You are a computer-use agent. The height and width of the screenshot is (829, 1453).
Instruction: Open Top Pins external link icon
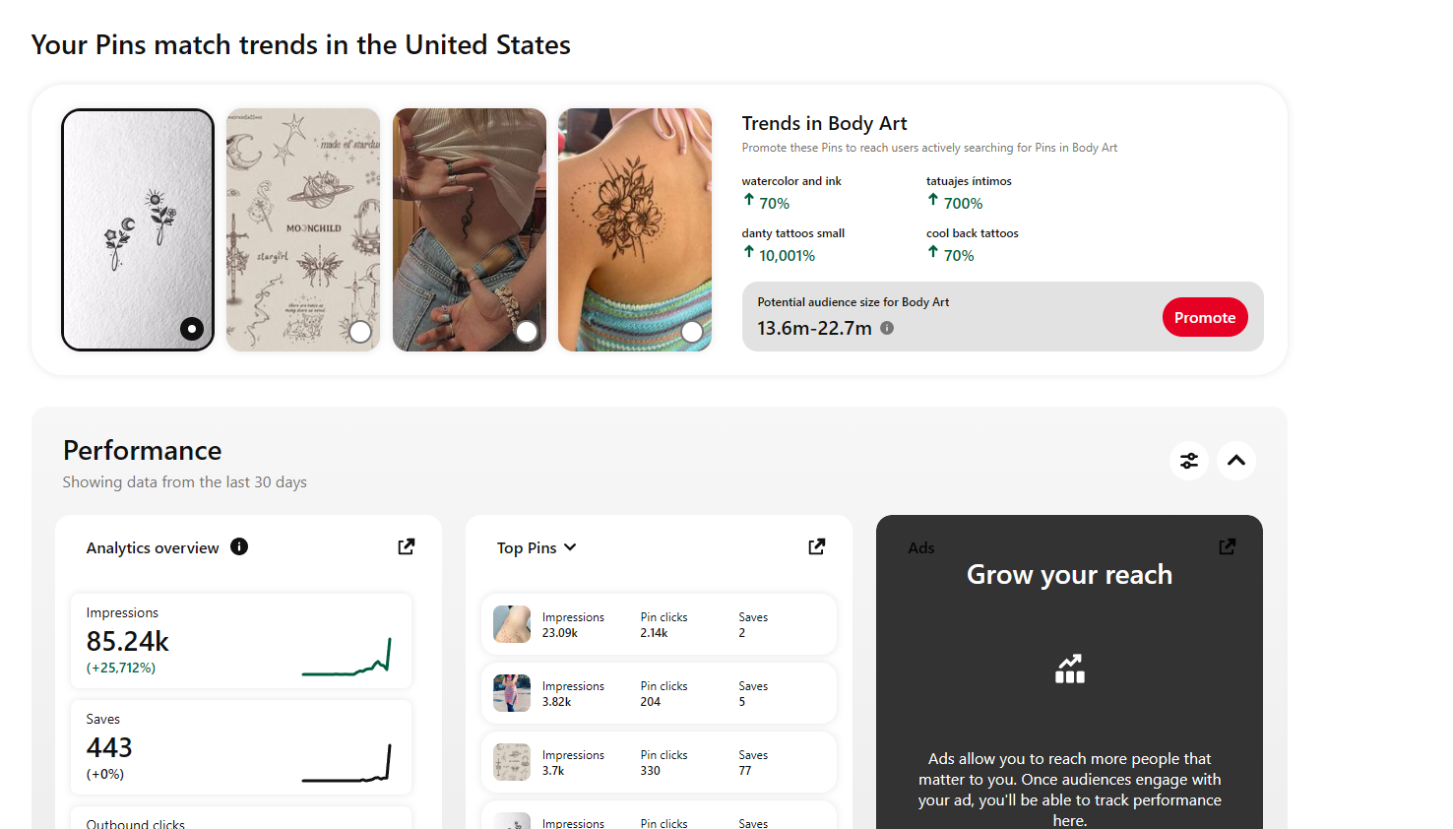click(x=817, y=546)
